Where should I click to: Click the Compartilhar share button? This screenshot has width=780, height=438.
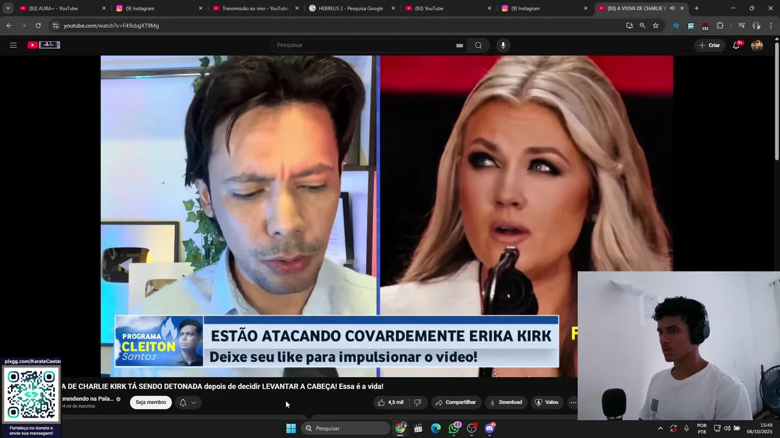pyautogui.click(x=455, y=402)
